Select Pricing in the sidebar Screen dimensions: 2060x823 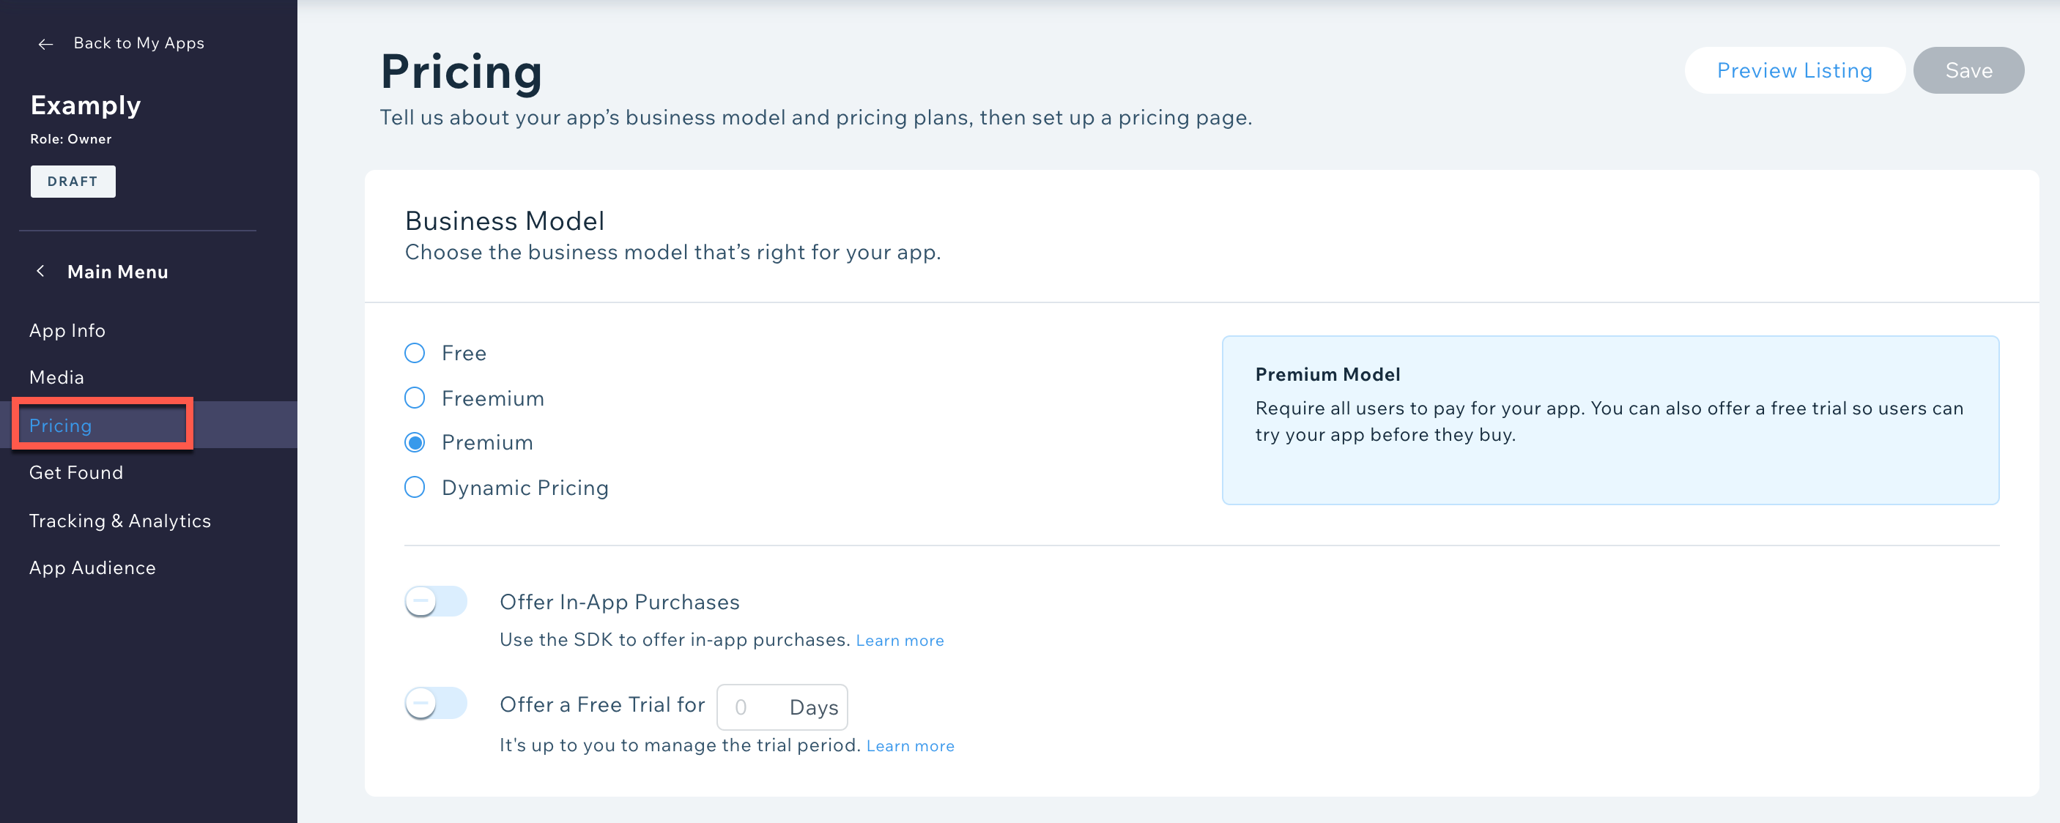tap(61, 426)
